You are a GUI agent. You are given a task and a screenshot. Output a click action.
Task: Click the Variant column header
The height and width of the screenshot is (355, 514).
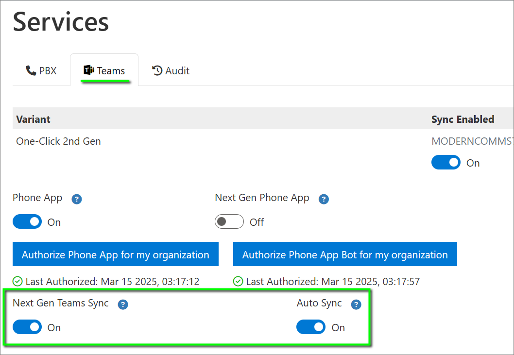(x=33, y=119)
